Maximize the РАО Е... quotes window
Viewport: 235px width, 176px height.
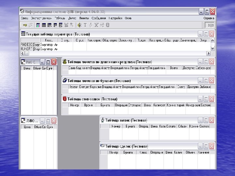[48, 62]
